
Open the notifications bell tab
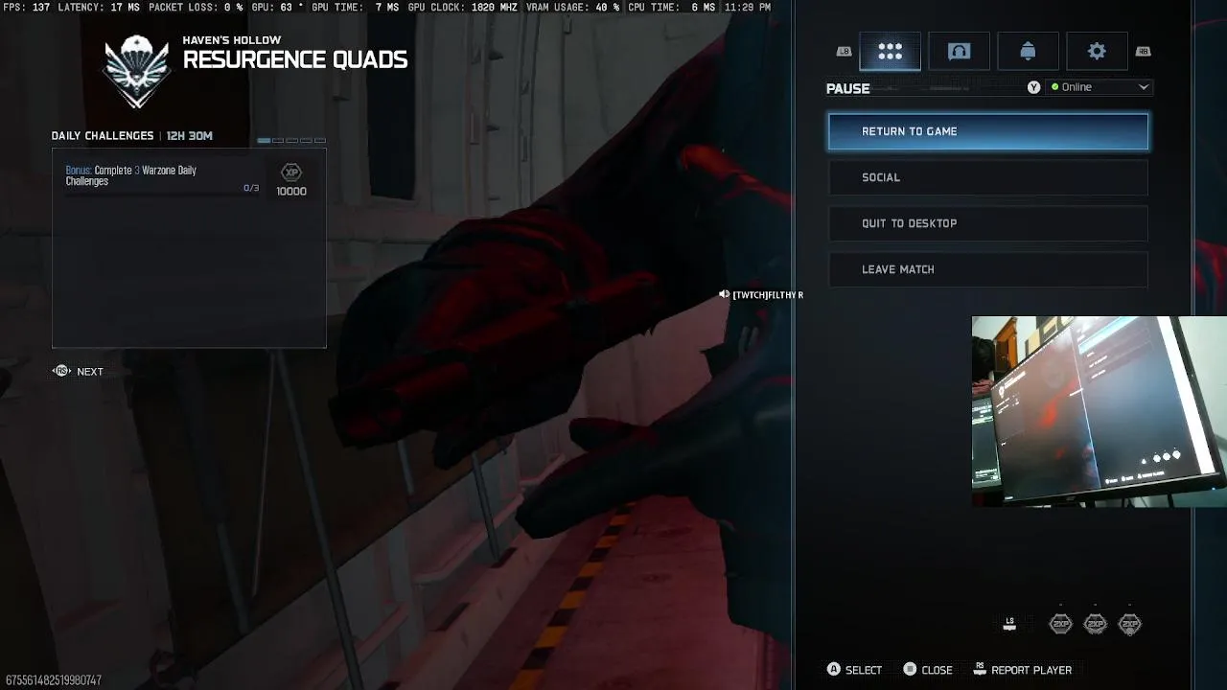1028,52
